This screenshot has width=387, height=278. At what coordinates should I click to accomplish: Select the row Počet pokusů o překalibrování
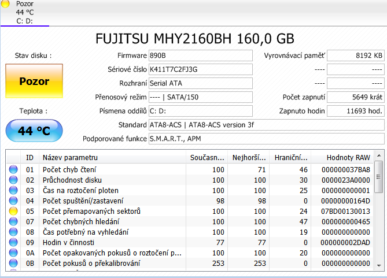click(x=190, y=263)
